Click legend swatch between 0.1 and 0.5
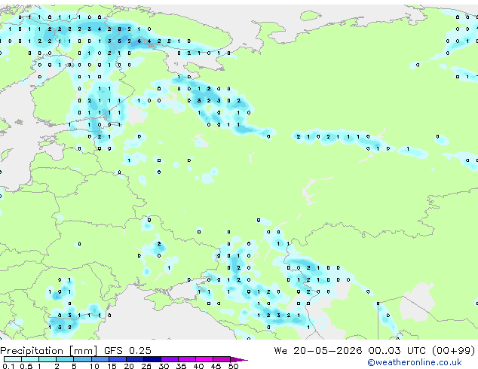Screen dimensions: 478x369 tap(13, 359)
